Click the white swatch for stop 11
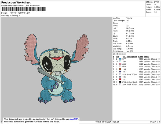The width and height of the screenshot is (161, 124). 120,84
